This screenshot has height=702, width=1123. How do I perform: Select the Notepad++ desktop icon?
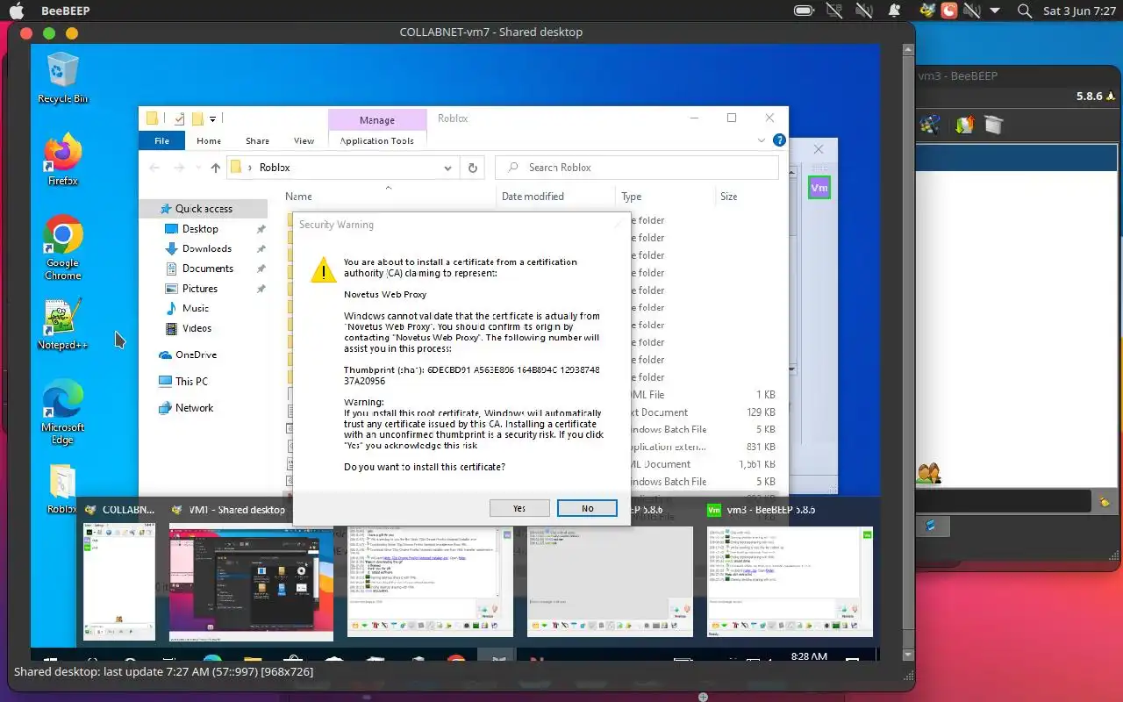(62, 324)
